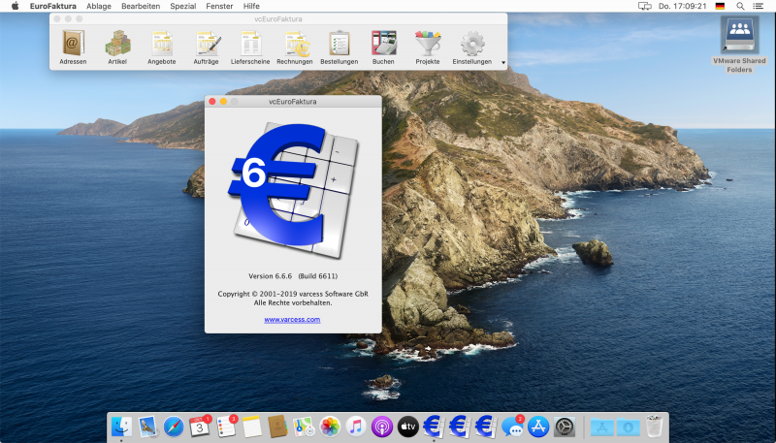Expand the toolbar overflow arrow
This screenshot has width=776, height=443.
[503, 63]
